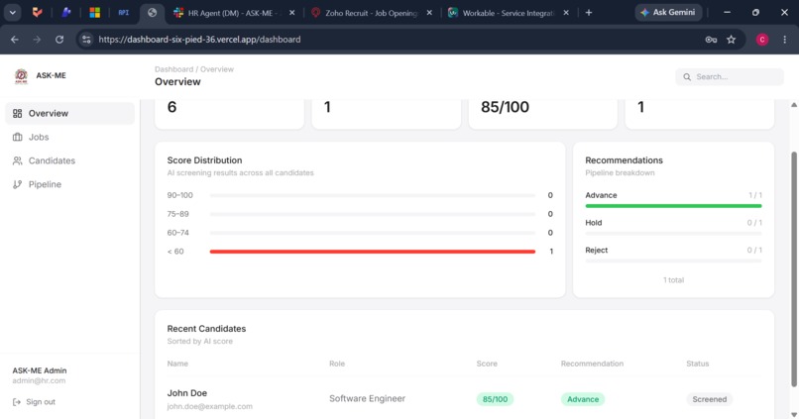This screenshot has width=799, height=419.
Task: Open the Microsoft logo pinned tab
Action: click(x=95, y=13)
